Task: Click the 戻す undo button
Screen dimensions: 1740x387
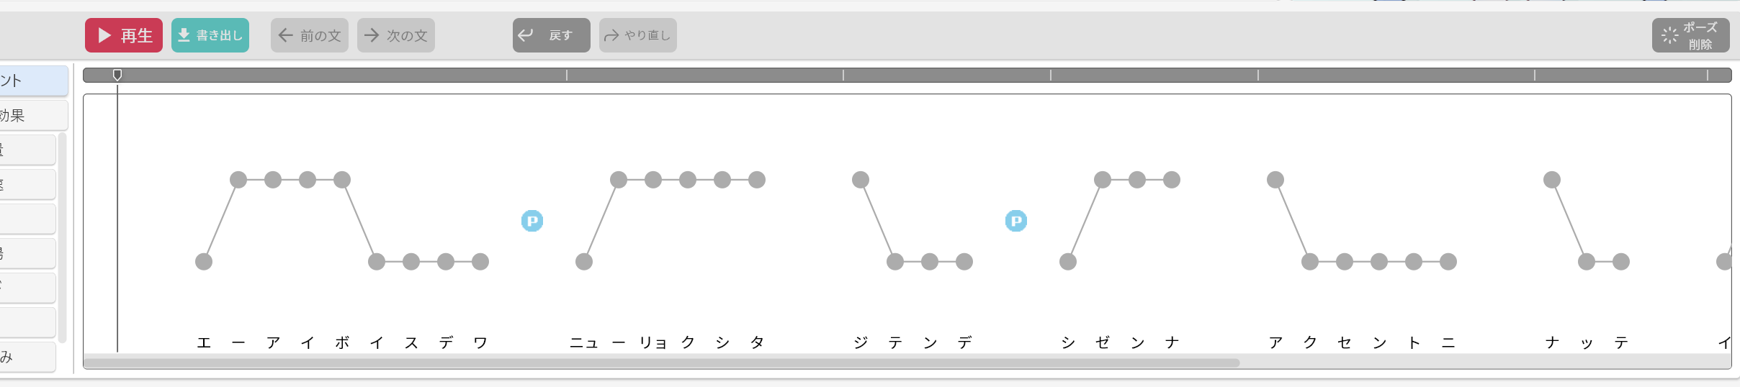Action: [x=552, y=35]
